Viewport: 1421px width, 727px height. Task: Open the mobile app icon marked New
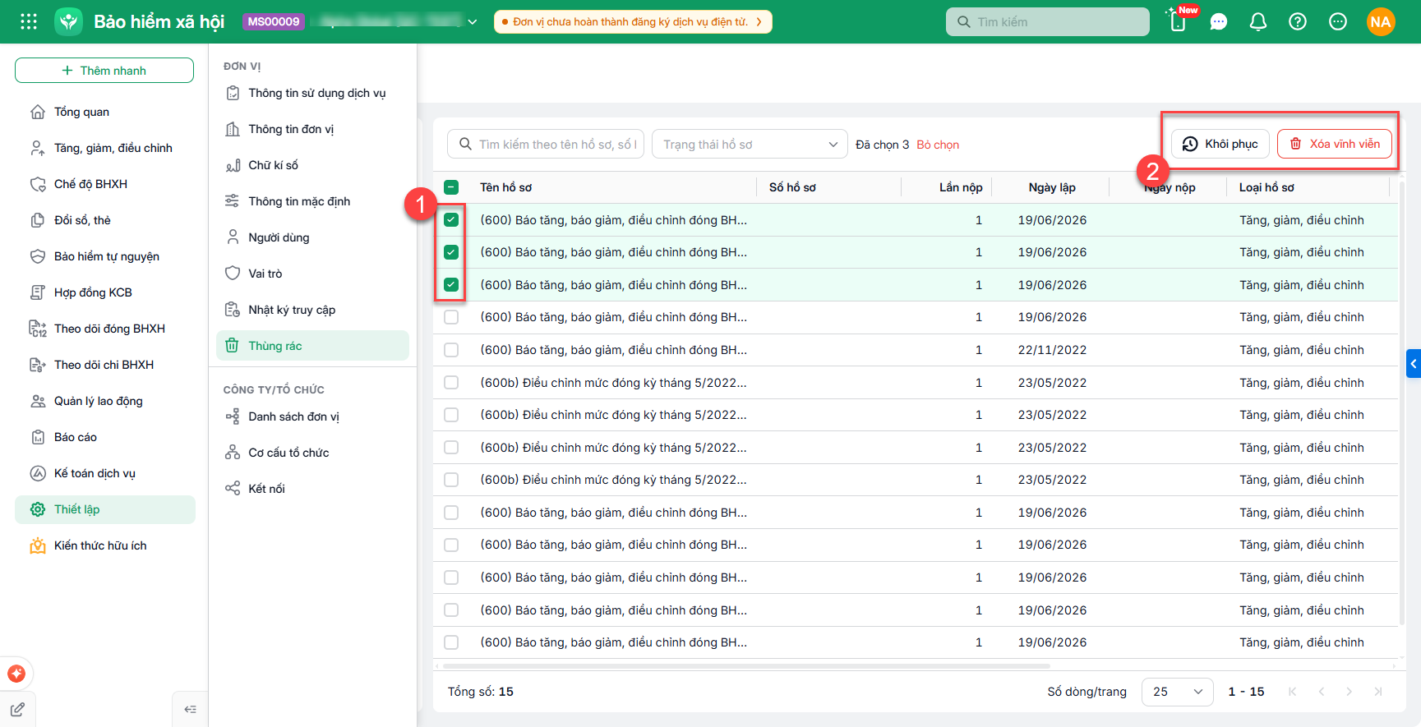tap(1178, 21)
